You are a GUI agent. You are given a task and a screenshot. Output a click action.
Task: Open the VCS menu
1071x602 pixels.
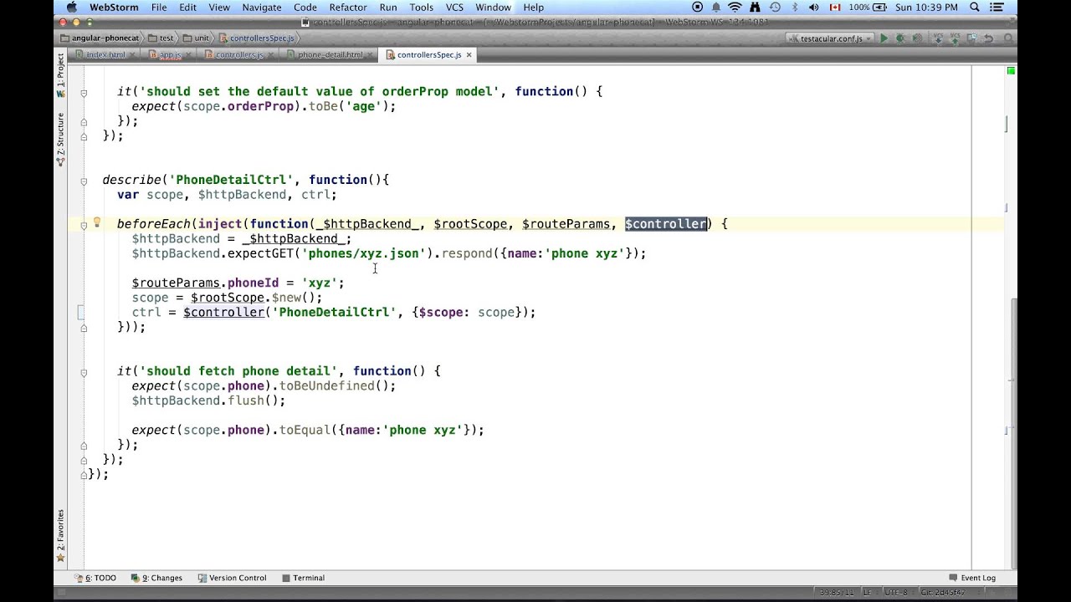454,8
